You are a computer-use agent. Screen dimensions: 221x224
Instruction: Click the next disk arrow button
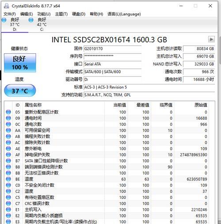(x=211, y=39)
